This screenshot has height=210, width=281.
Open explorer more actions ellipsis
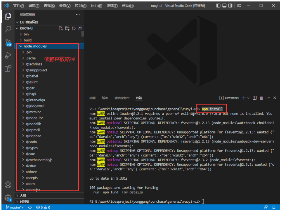point(78,15)
